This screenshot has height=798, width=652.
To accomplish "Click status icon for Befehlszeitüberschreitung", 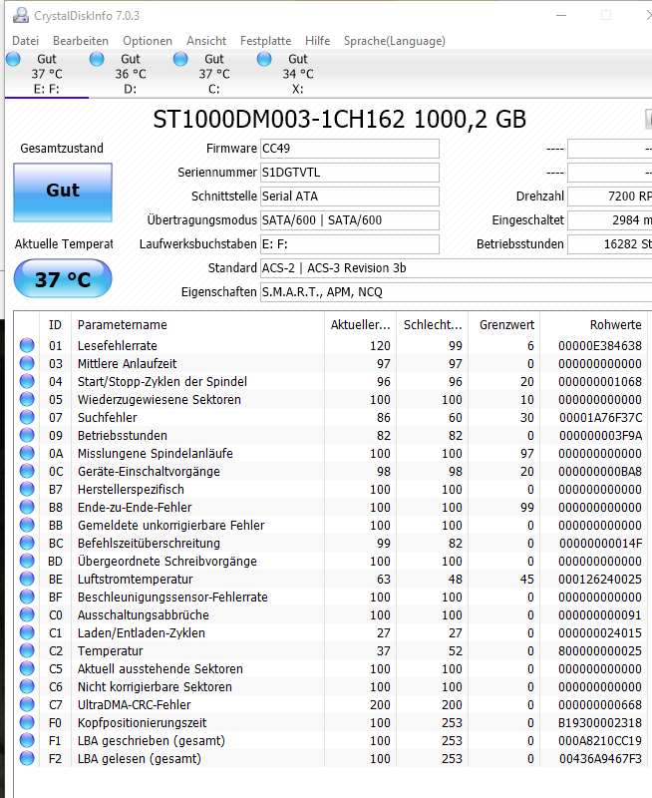I will [x=27, y=543].
